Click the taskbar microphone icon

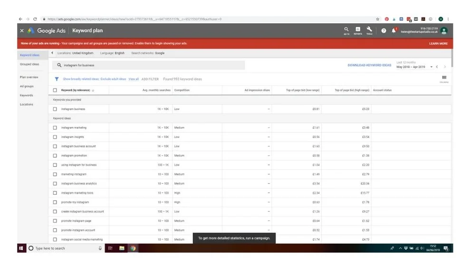[x=100, y=248]
